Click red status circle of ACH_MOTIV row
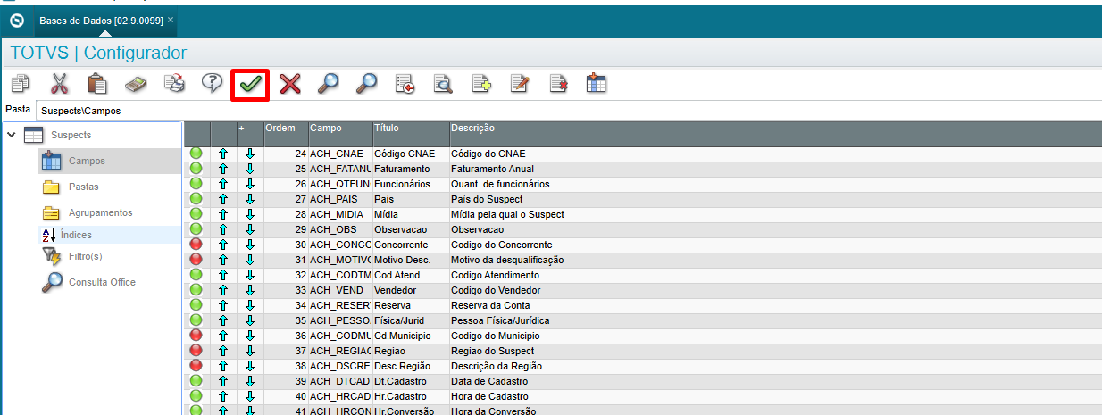The height and width of the screenshot is (415, 1102). click(x=196, y=260)
